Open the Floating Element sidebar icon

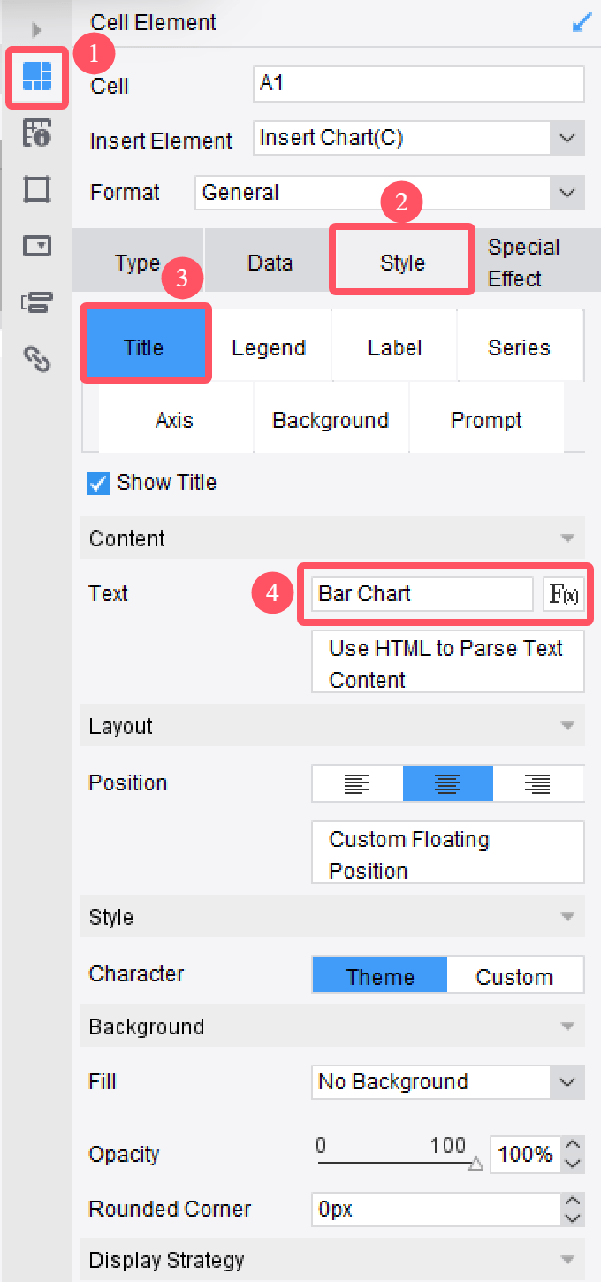point(37,189)
